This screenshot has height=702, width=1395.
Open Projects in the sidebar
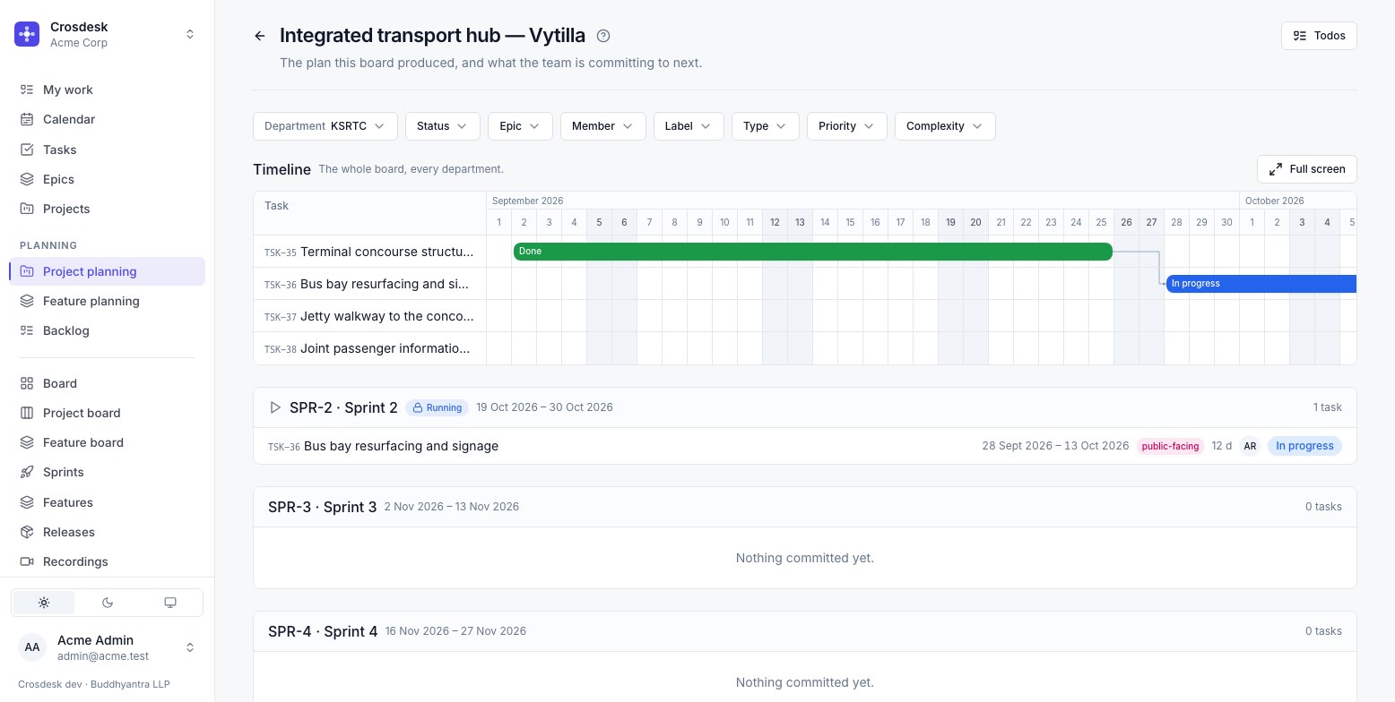107,209
